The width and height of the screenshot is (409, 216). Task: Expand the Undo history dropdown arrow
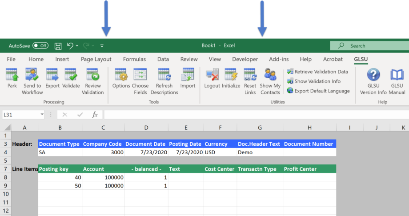(77, 46)
